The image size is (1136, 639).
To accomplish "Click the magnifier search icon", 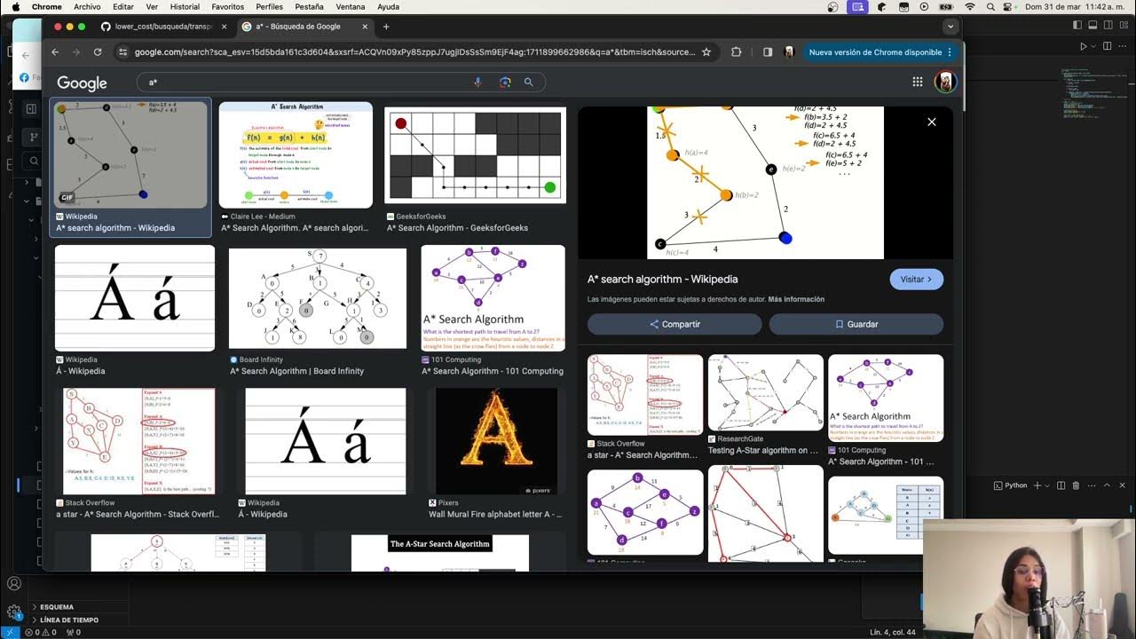I will tap(529, 83).
